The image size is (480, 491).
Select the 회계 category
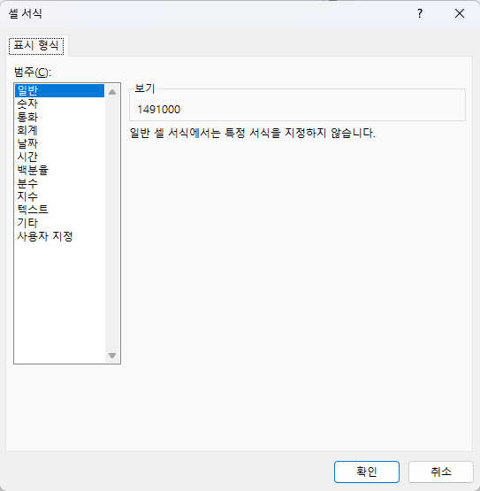click(x=59, y=130)
